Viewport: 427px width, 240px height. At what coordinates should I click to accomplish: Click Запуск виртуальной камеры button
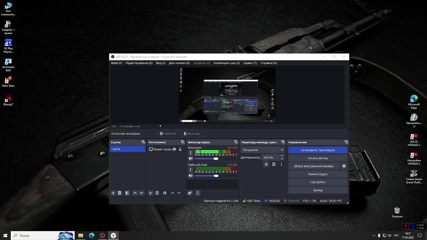[x=314, y=166]
